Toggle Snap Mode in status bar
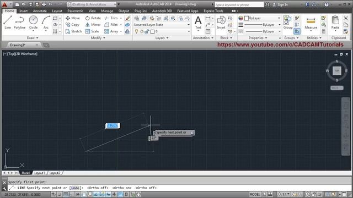This screenshot has height=198, width=353. coord(60,194)
